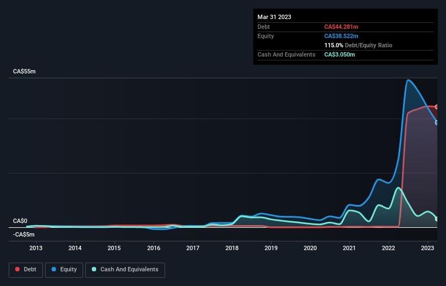
Task: Click the Cash And Equivalents tooltip label
Action: 286,54
